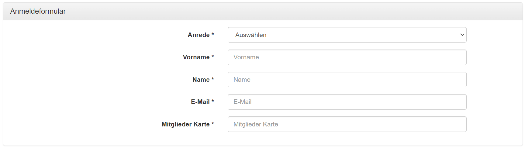Focus the Mitglieder Karte input field
Screen dimensions: 525x148
click(347, 124)
